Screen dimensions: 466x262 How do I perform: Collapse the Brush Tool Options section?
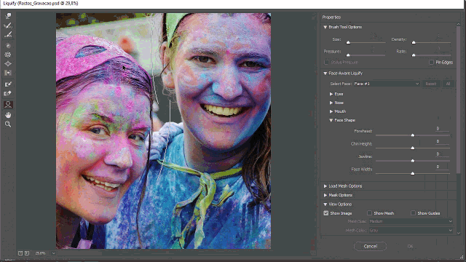coord(325,27)
